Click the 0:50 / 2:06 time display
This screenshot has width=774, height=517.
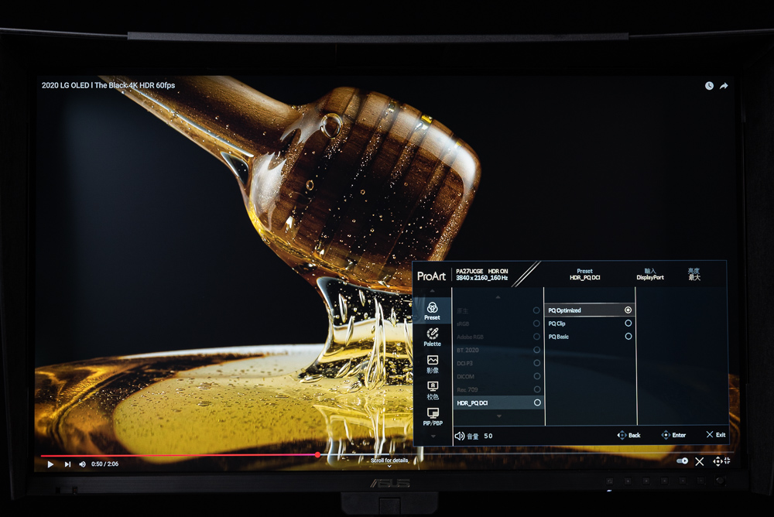pos(104,464)
